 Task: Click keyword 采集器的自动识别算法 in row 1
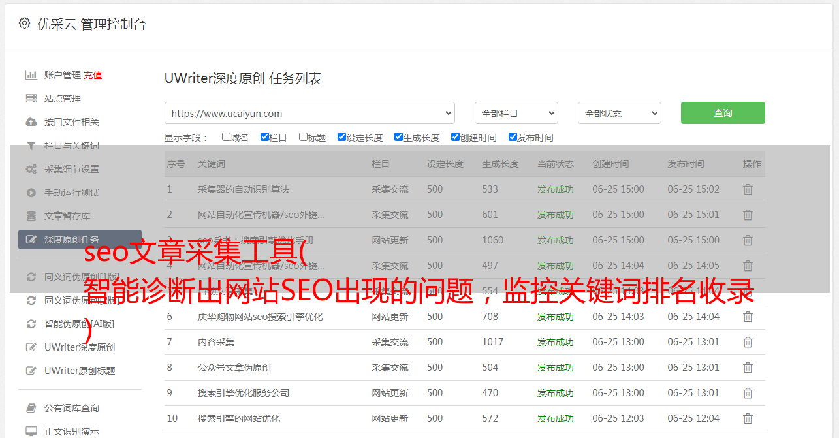click(244, 189)
